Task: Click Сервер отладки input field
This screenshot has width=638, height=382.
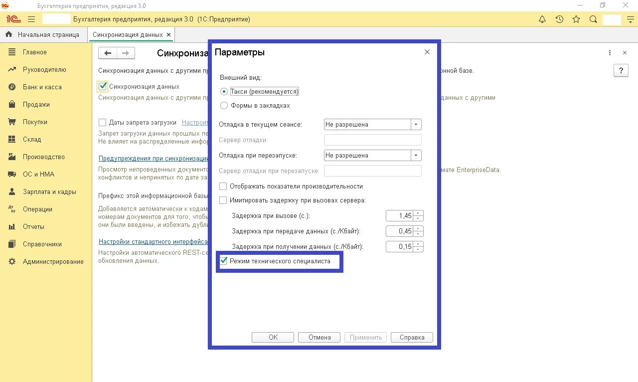Action: pos(373,140)
